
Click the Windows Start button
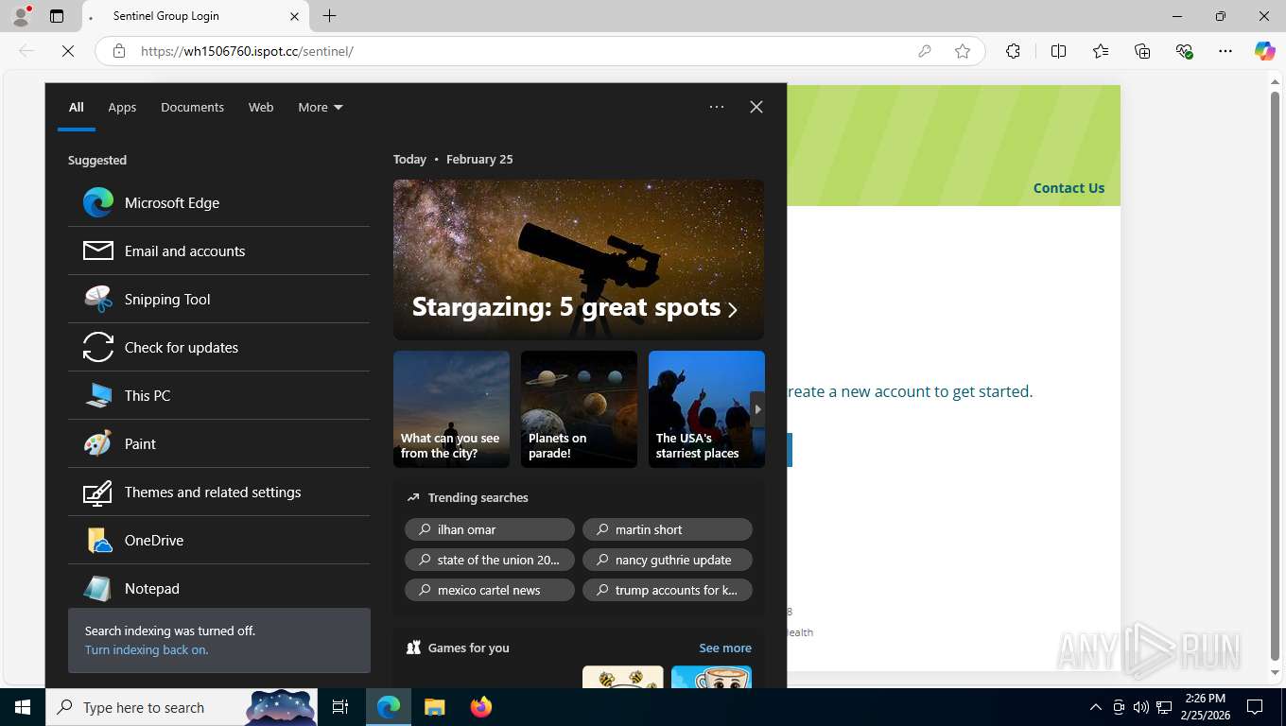23,707
